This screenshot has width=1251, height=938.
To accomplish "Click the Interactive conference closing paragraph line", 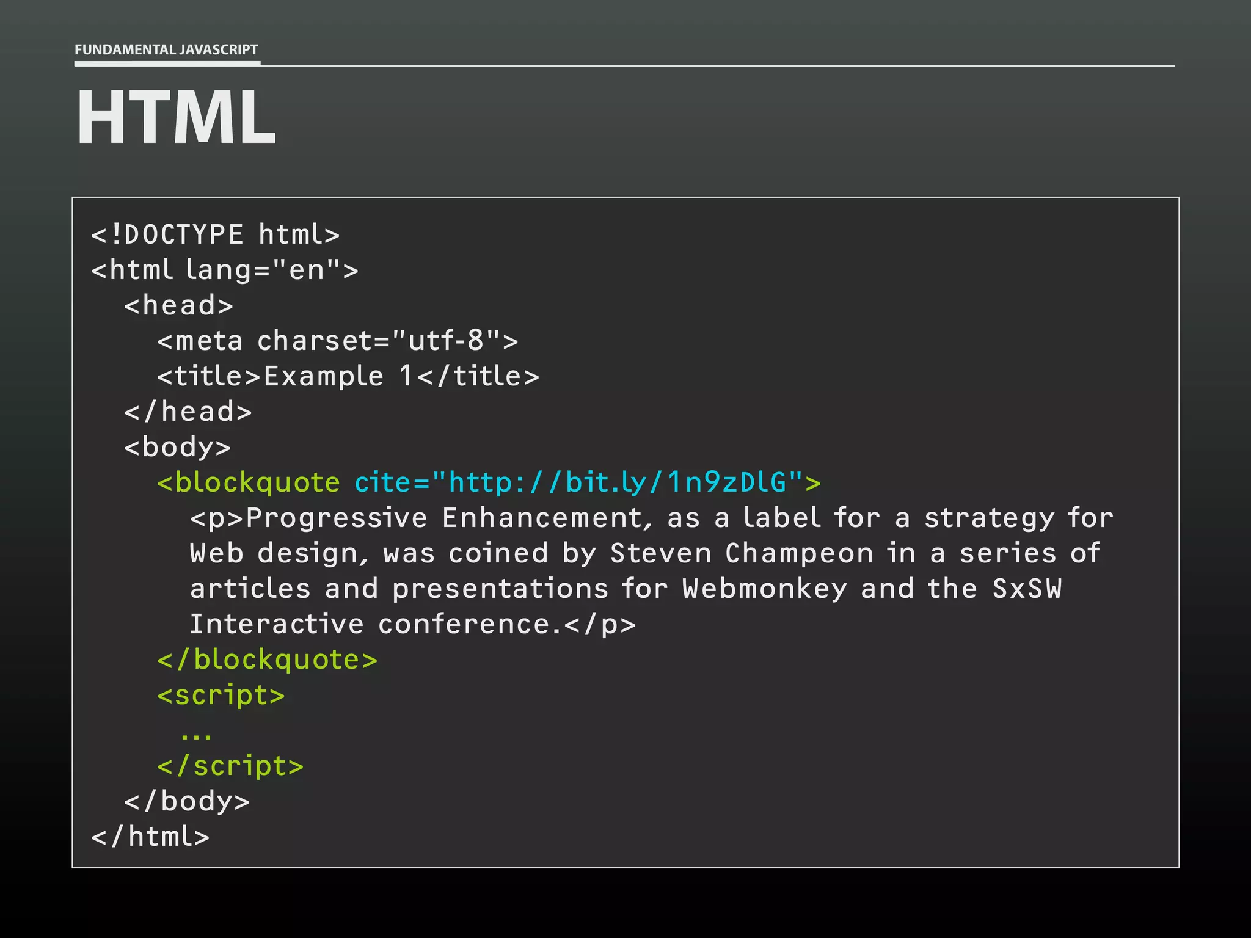I will (x=412, y=625).
